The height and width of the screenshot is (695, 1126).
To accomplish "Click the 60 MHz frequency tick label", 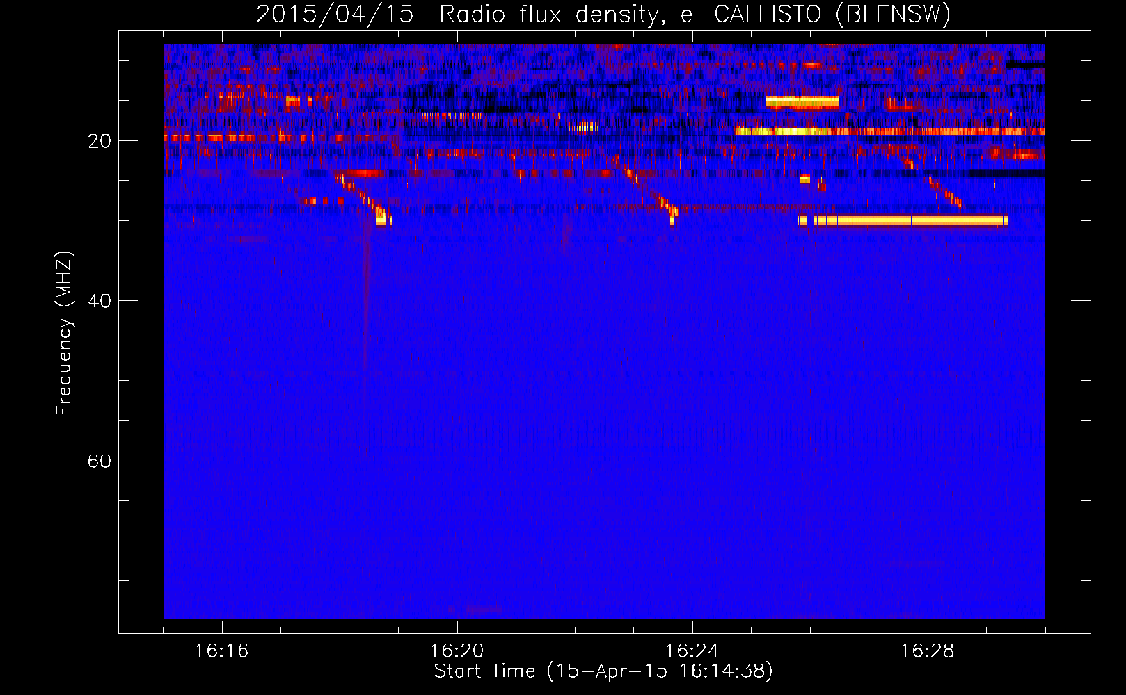I will [99, 461].
